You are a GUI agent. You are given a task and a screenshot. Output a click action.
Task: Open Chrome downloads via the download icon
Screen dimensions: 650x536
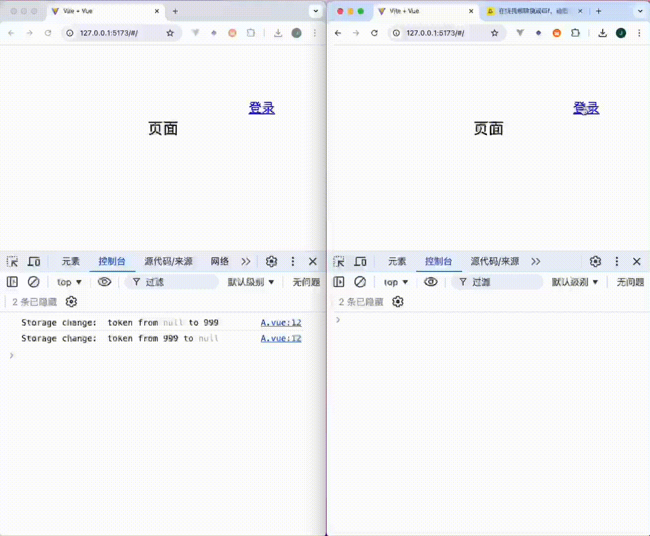coord(278,33)
